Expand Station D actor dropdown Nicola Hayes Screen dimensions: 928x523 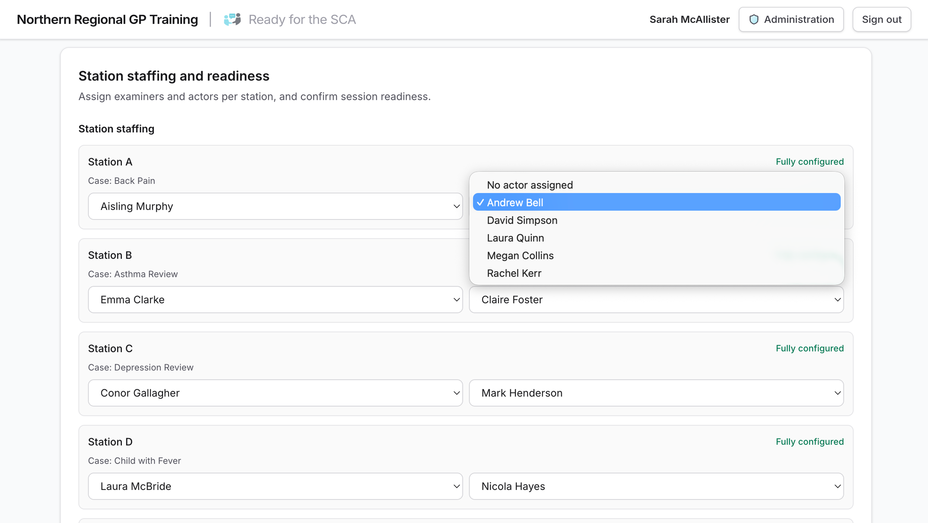pyautogui.click(x=656, y=486)
